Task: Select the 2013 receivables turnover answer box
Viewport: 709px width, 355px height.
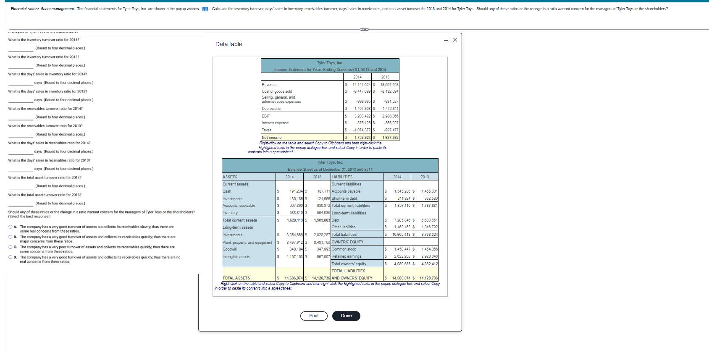Action: pyautogui.click(x=21, y=134)
